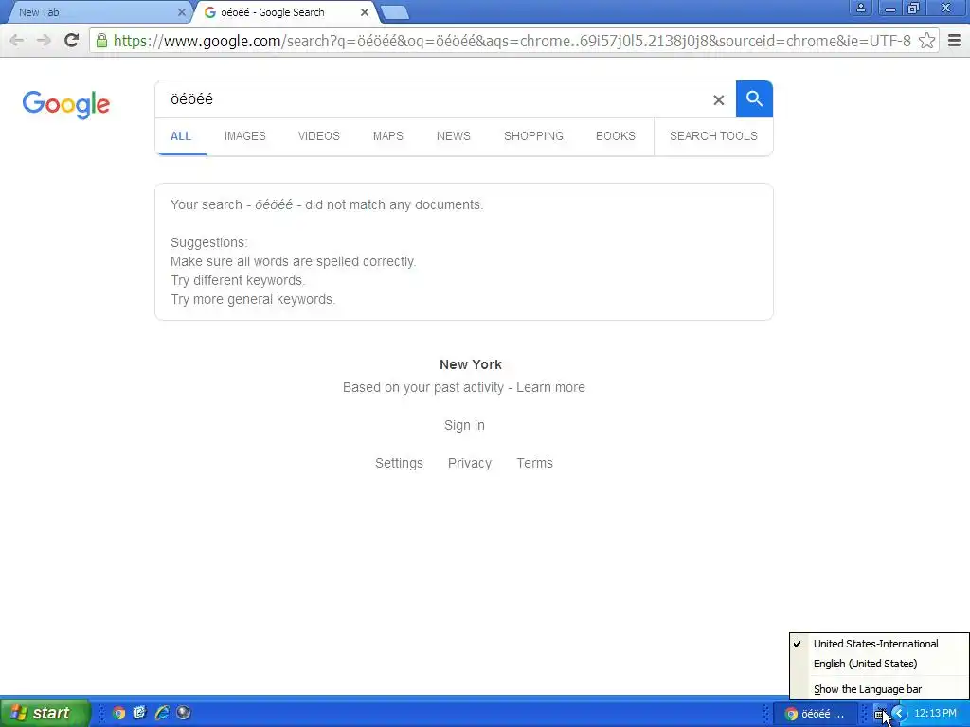Click the blue magnifier search button

(x=754, y=98)
